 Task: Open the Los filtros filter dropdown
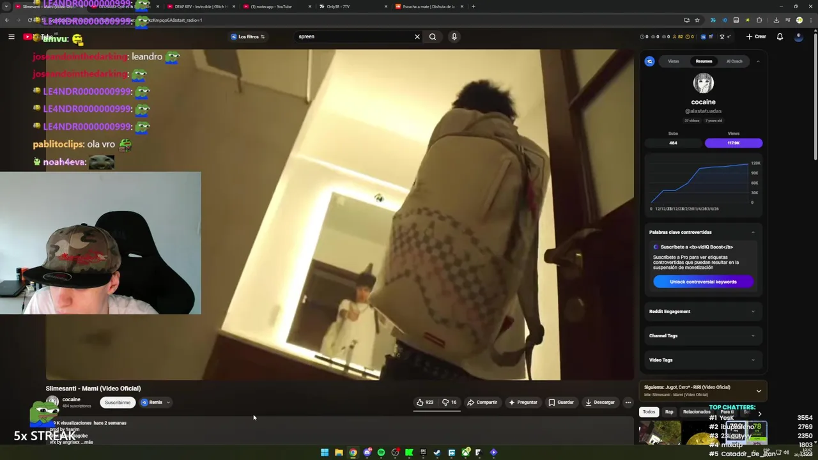(x=248, y=36)
